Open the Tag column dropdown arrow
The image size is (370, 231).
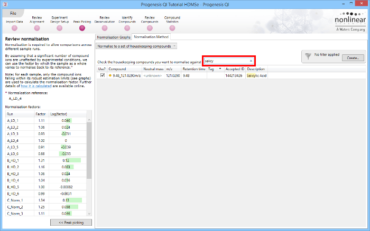click(x=220, y=69)
